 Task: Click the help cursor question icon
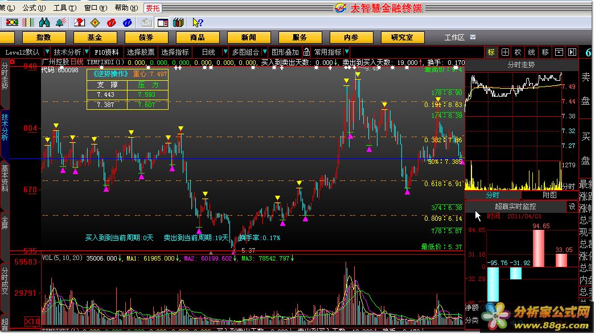198,23
